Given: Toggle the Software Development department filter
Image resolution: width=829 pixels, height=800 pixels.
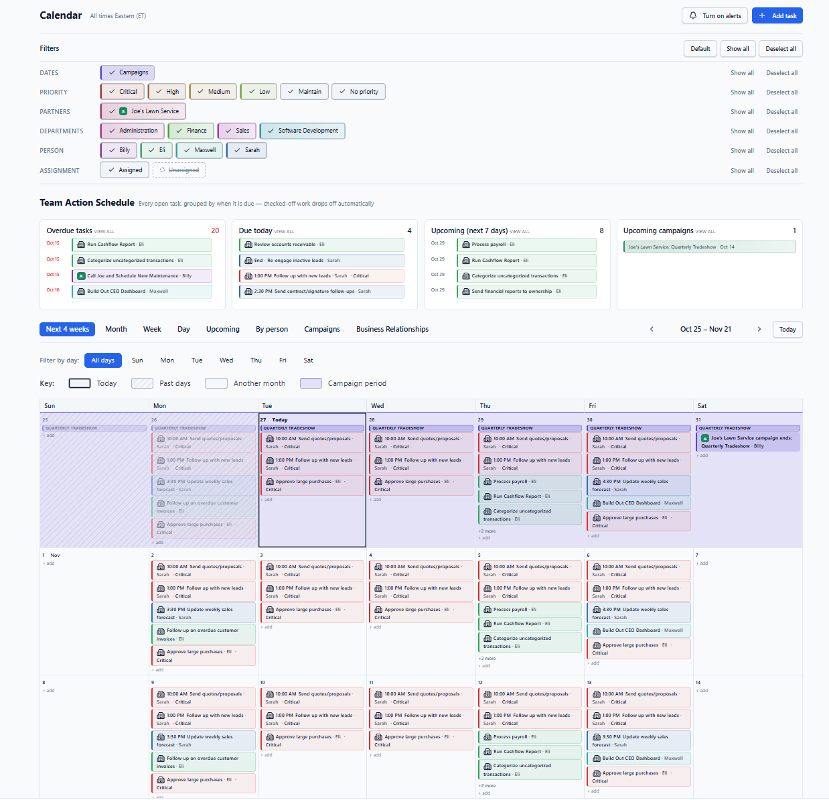Looking at the screenshot, I should tap(302, 131).
